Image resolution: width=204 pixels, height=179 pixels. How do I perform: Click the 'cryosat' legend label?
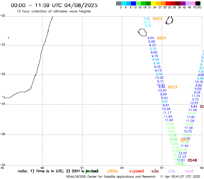137,171
